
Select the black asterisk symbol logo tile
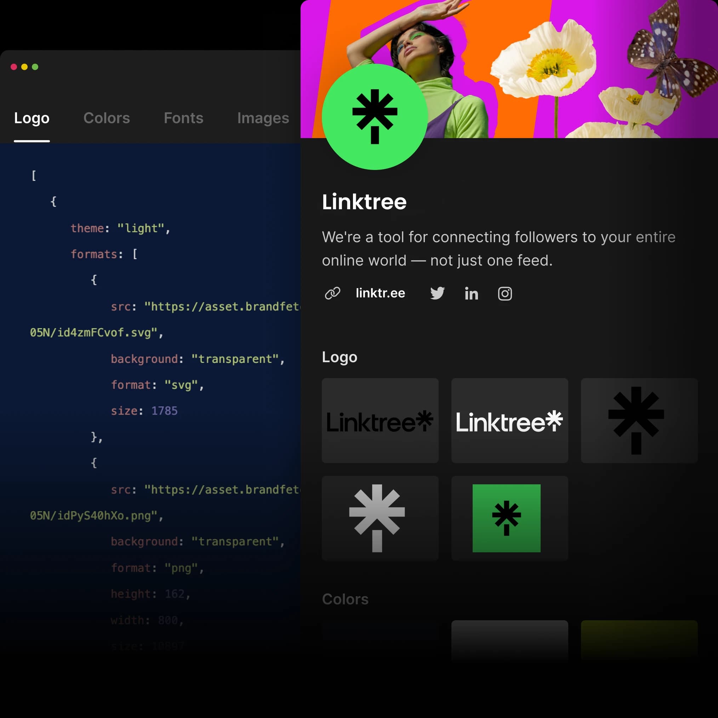[x=639, y=421]
